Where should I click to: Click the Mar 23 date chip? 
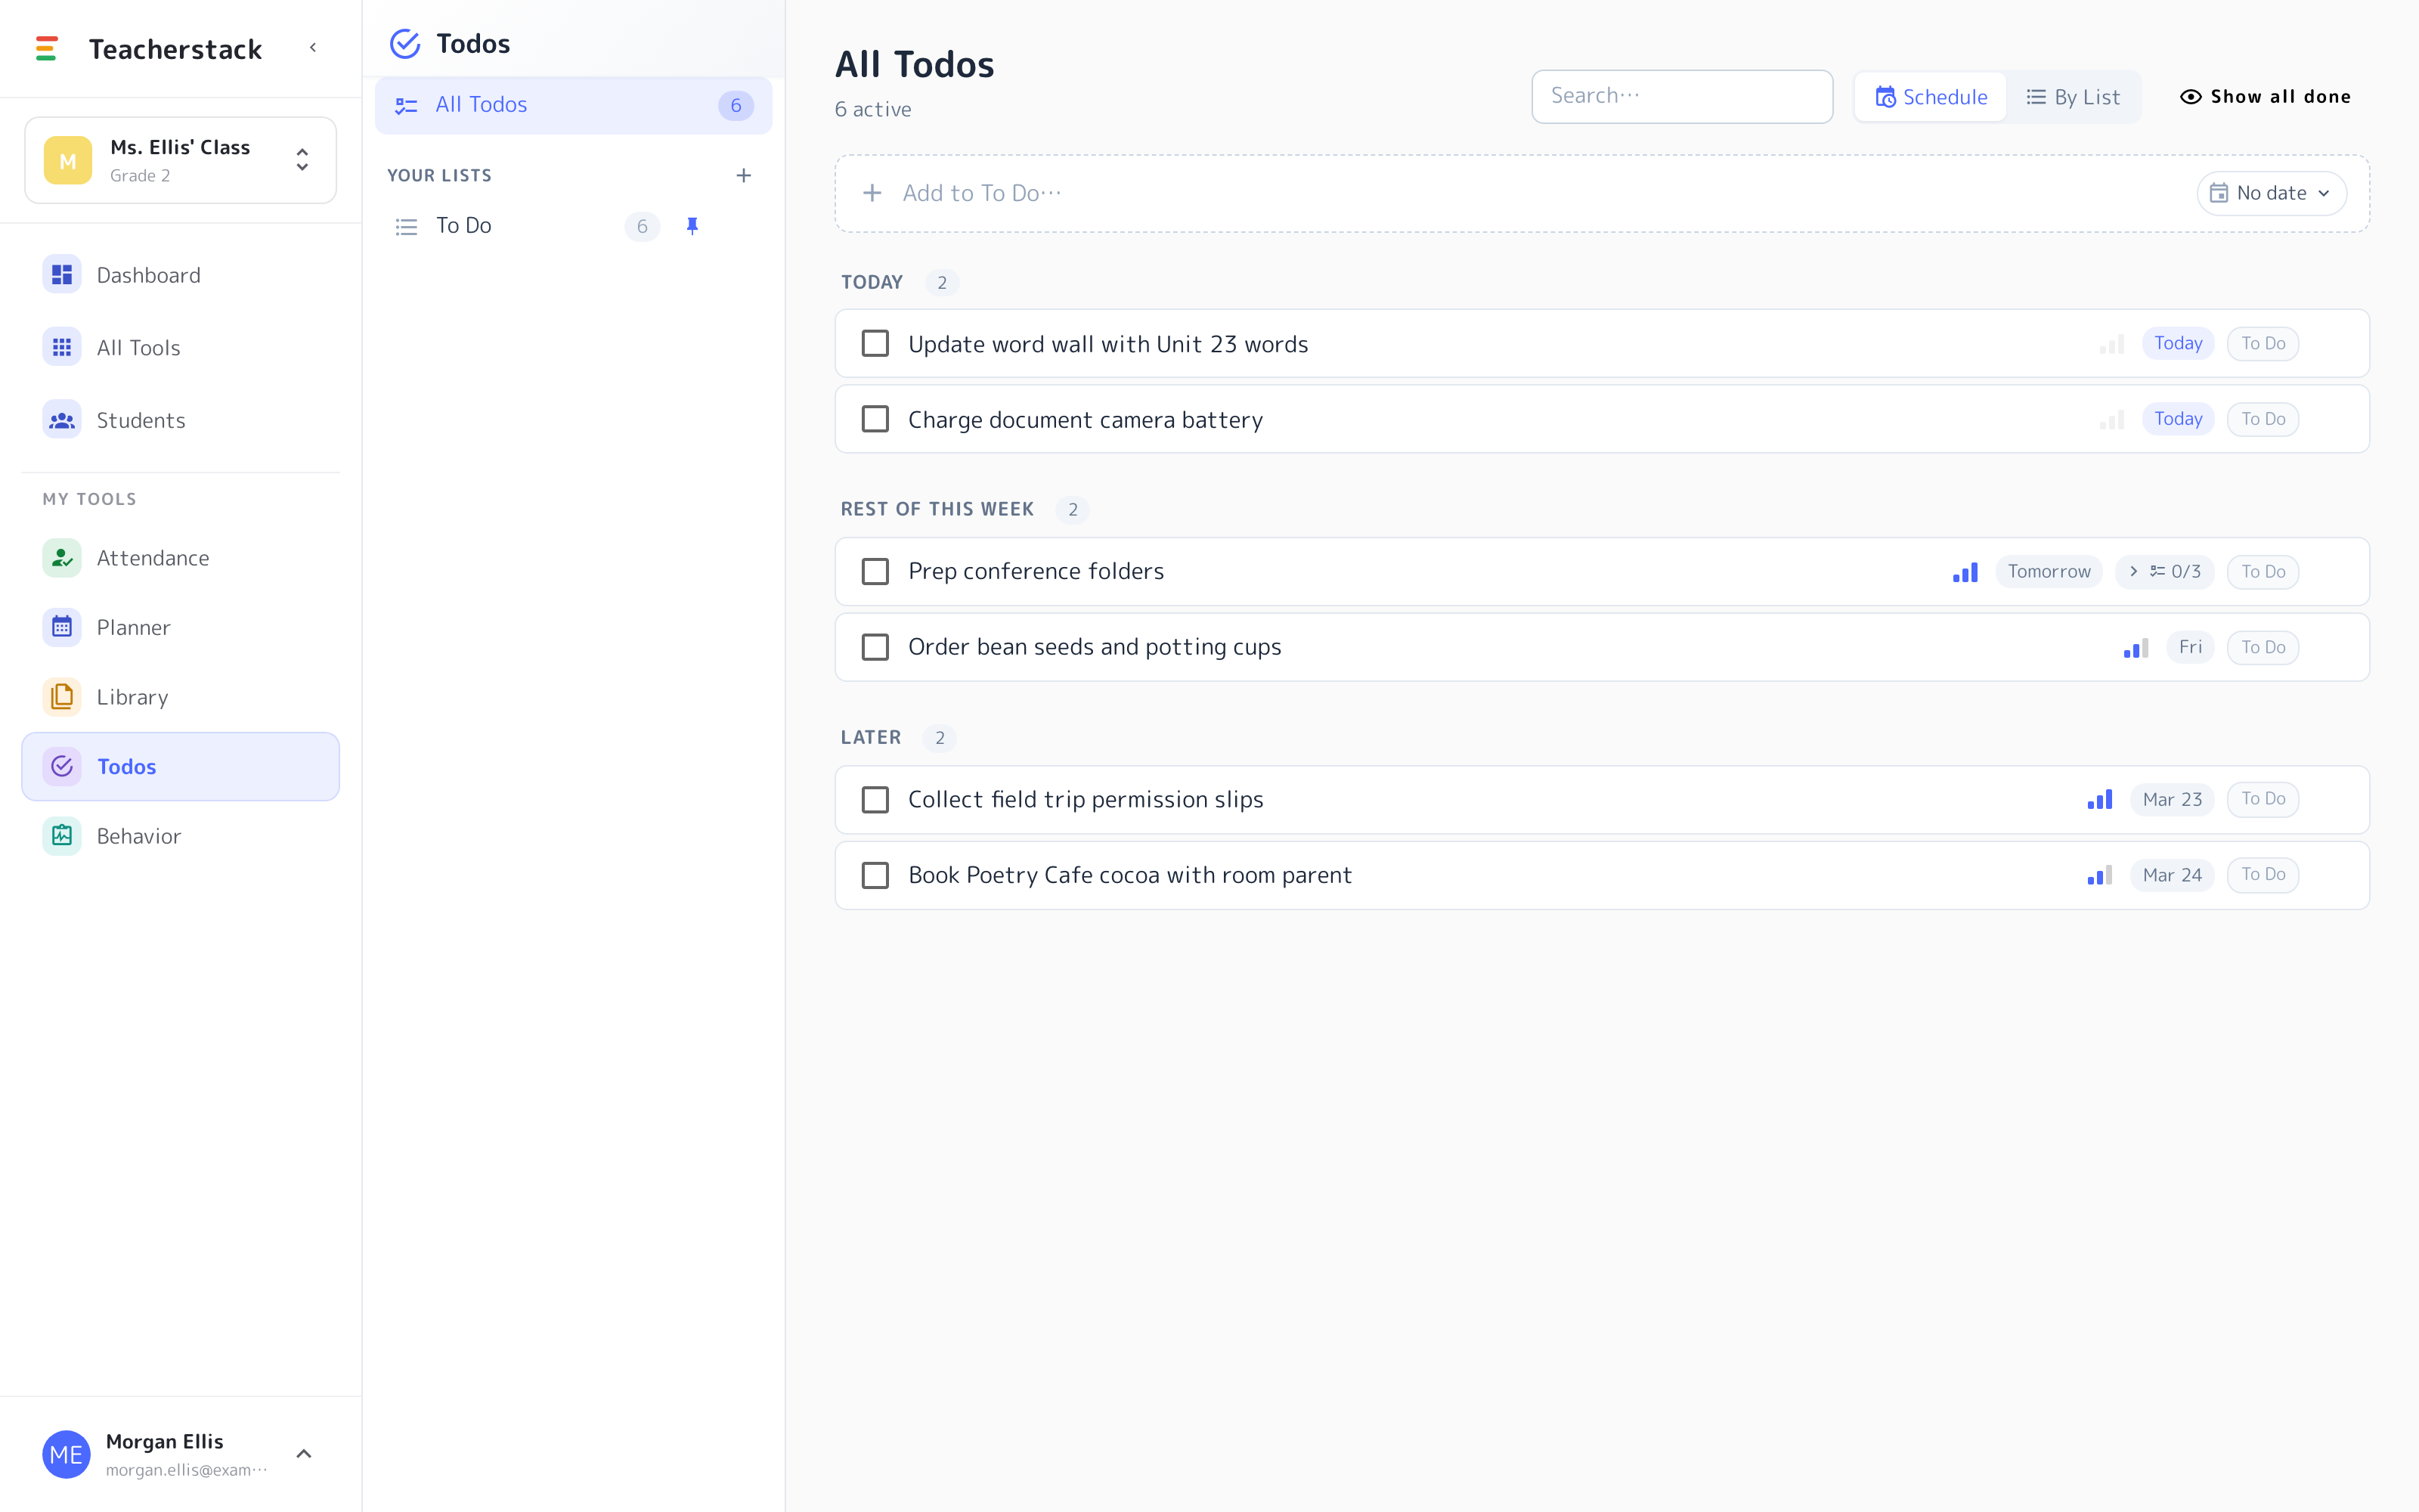point(2171,799)
